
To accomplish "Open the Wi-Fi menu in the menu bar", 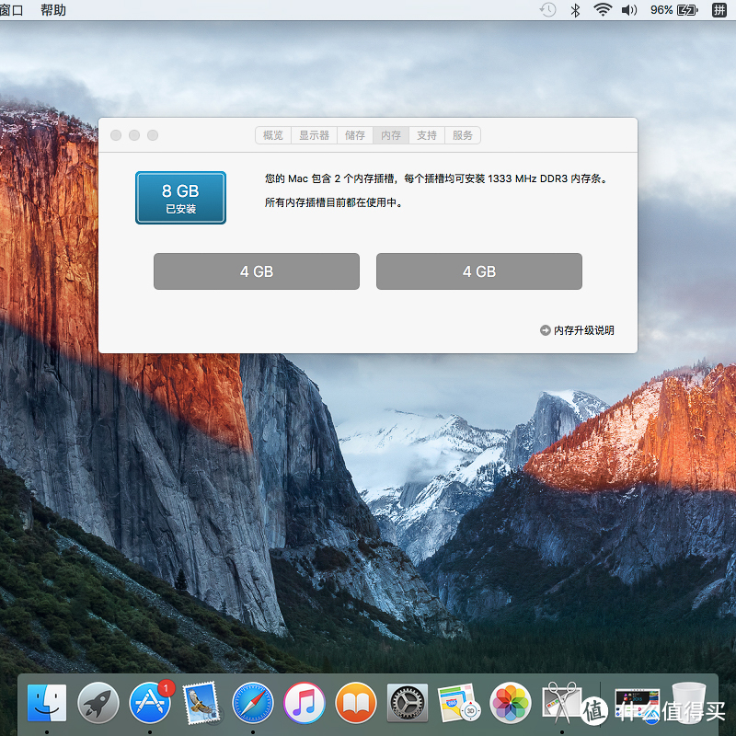I will click(603, 10).
